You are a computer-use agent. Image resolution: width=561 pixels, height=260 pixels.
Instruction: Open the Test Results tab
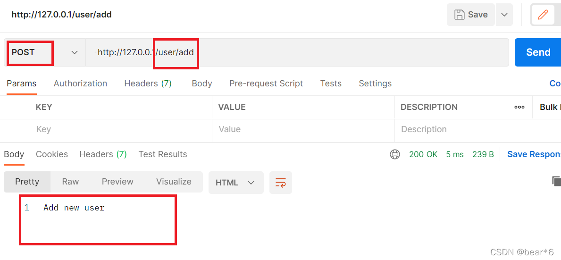click(163, 154)
